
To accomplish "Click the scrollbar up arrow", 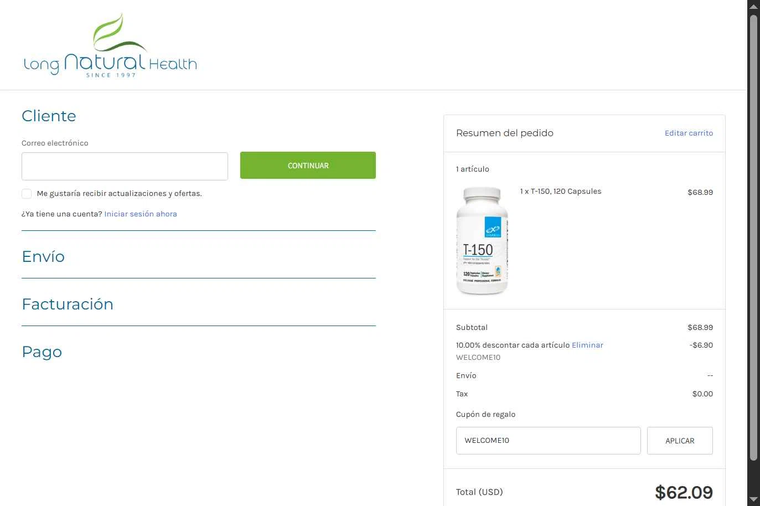I will [753, 6].
